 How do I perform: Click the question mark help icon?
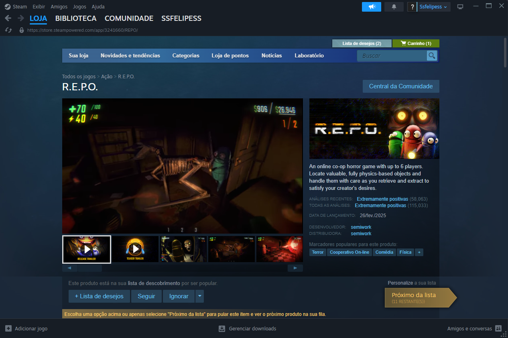coord(412,7)
